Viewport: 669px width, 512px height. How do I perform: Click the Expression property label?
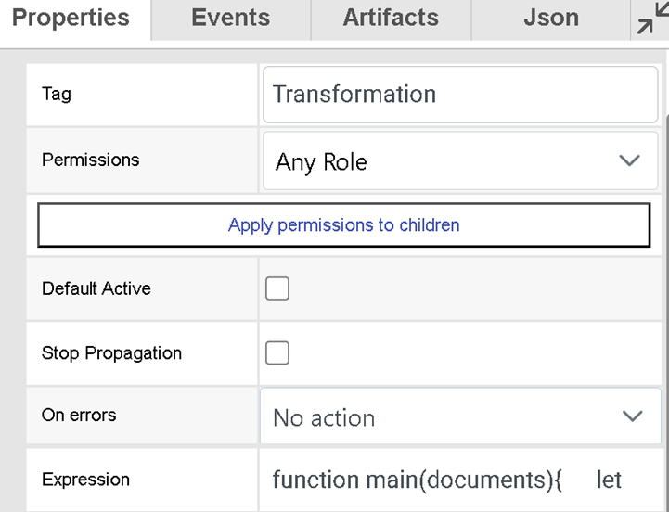85,480
